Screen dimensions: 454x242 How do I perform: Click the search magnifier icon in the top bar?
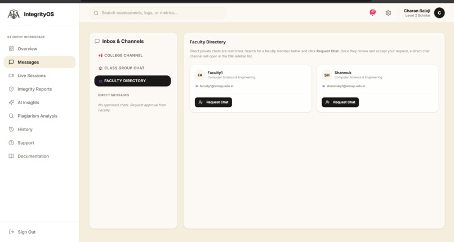click(96, 13)
